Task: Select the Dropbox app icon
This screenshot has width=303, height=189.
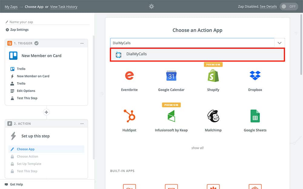Action: pyautogui.click(x=255, y=76)
